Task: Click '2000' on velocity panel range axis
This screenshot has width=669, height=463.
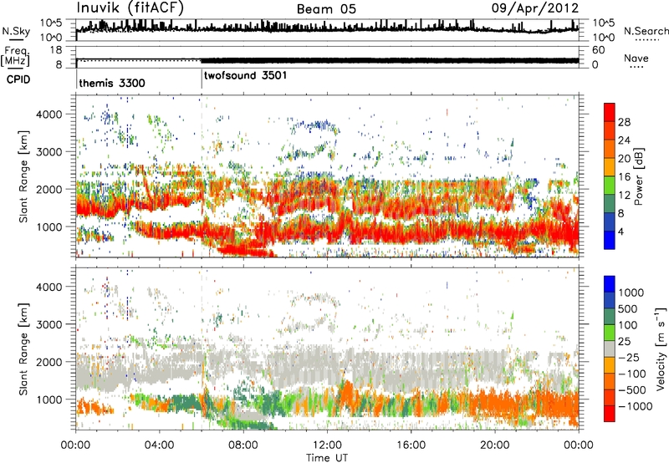Action: click(x=49, y=362)
